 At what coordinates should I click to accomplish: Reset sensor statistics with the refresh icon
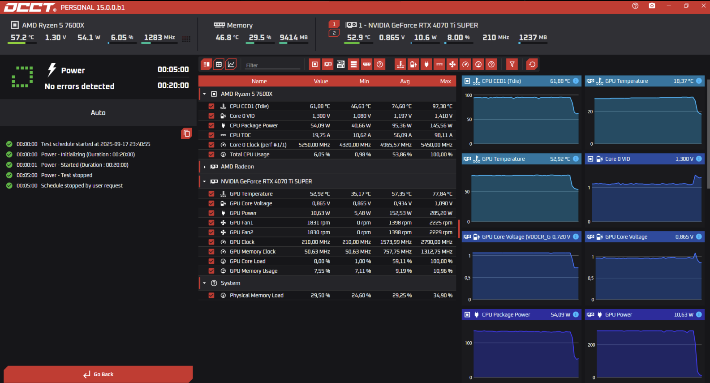pos(532,65)
